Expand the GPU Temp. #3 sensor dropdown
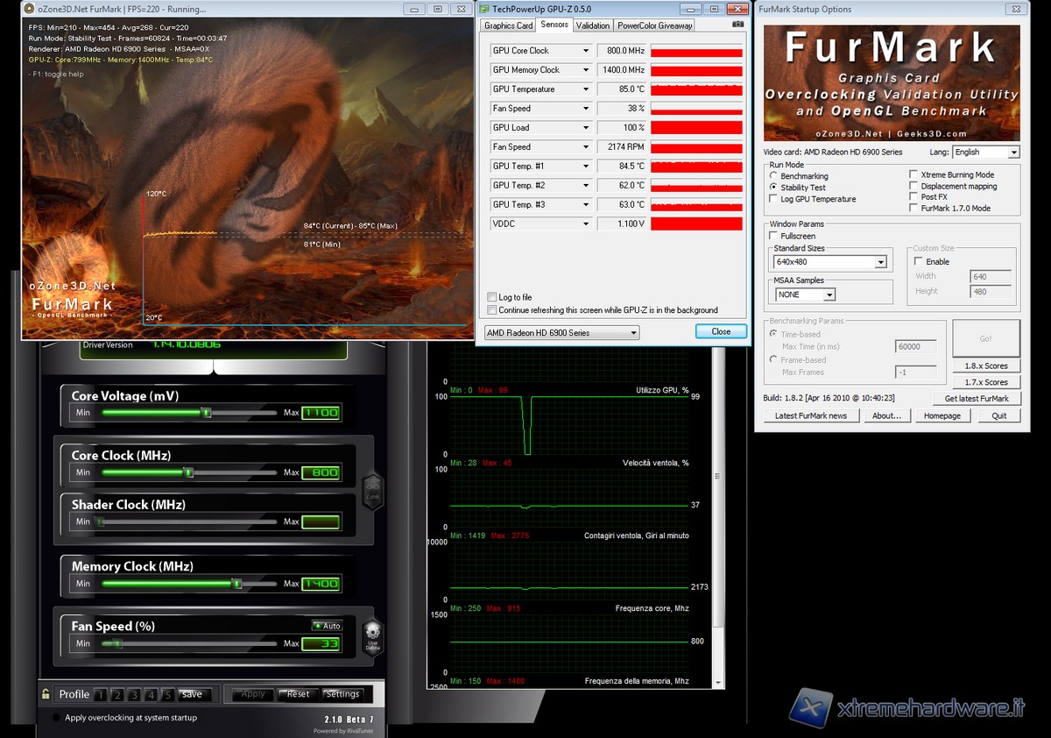 point(587,205)
